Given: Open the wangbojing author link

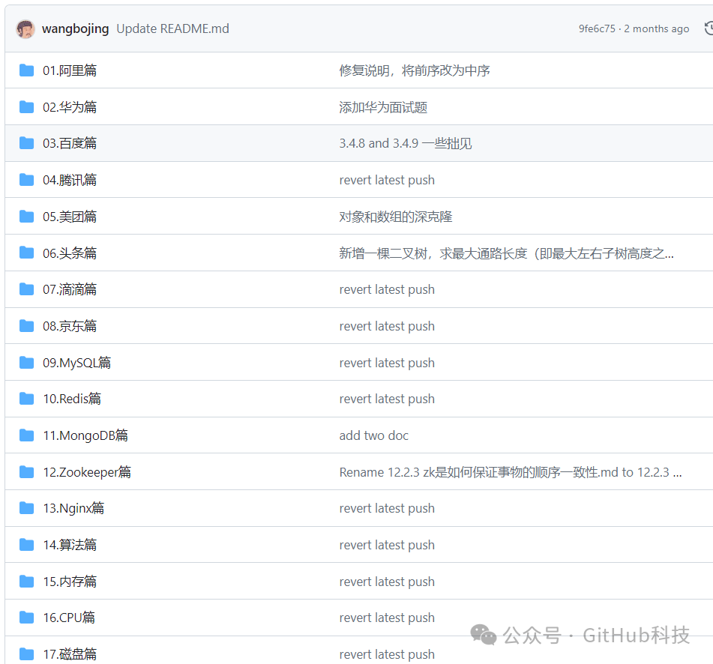Looking at the screenshot, I should coord(75,28).
